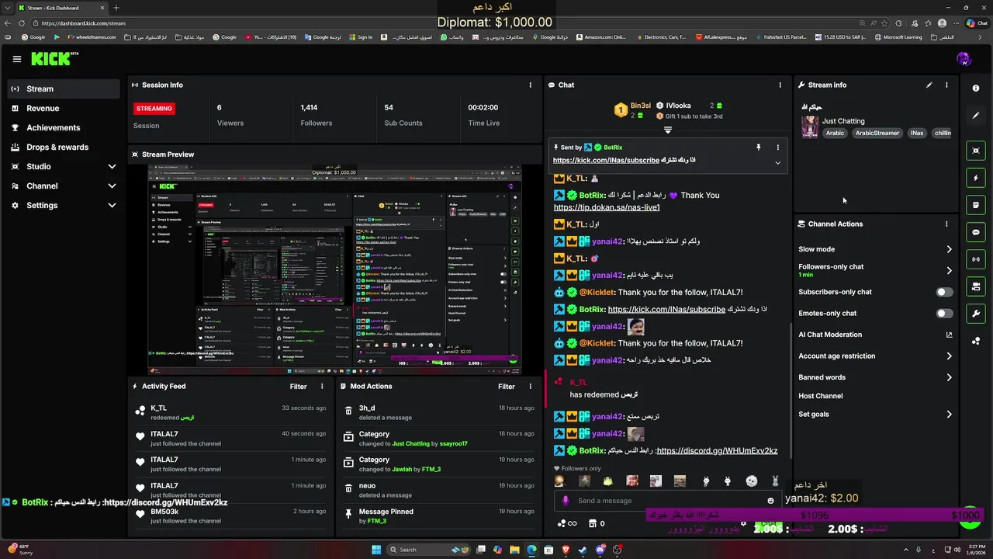Screen dimensions: 993x559
Task: Expand the Channel sidebar section
Action: pyautogui.click(x=112, y=186)
